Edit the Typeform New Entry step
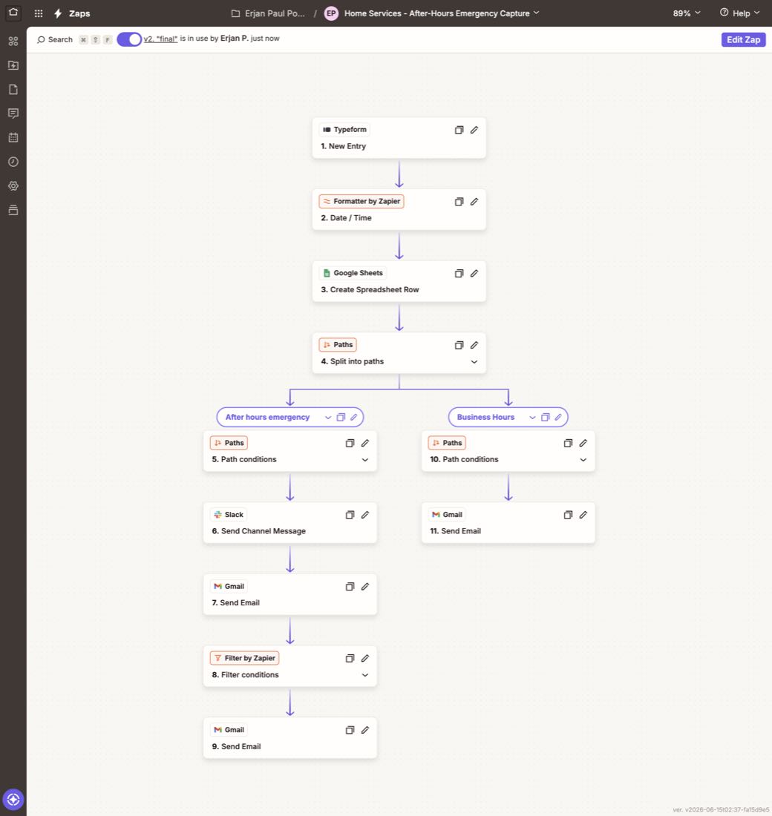 [474, 130]
